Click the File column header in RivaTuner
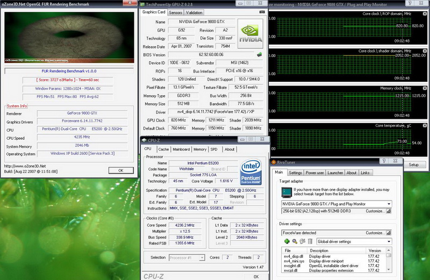The image size is (430, 280). [x=294, y=250]
